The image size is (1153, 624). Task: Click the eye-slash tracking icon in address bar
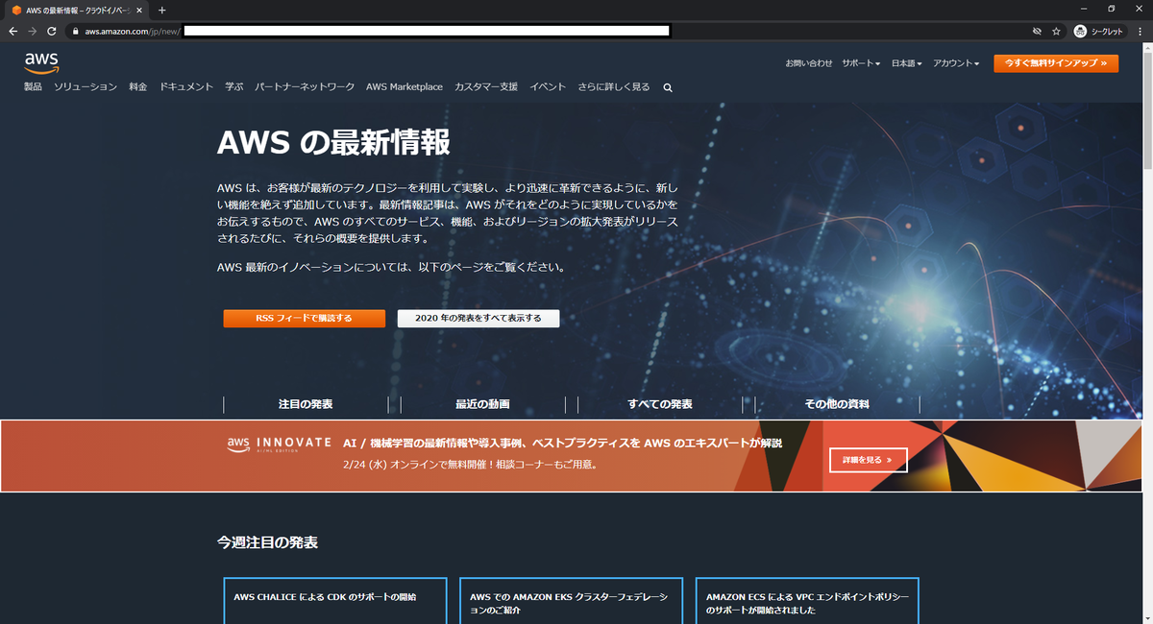click(x=1037, y=31)
